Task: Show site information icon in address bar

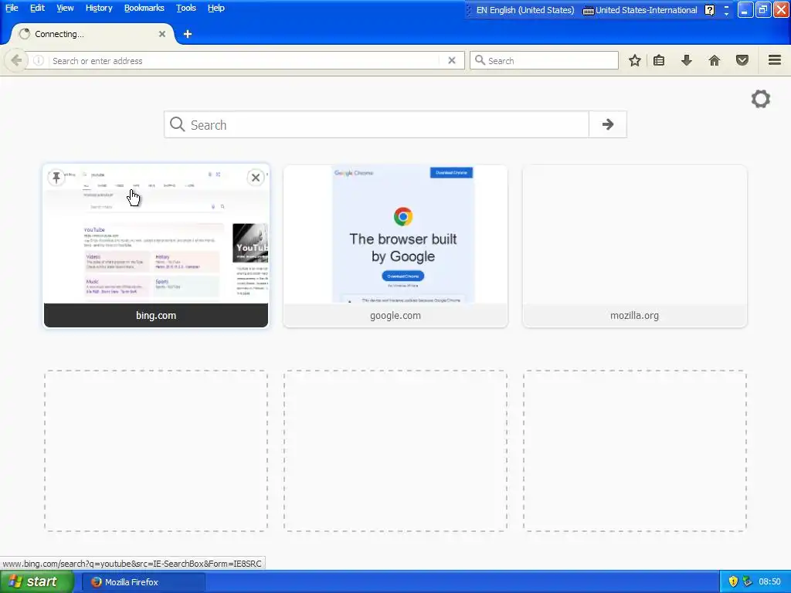Action: click(x=39, y=60)
